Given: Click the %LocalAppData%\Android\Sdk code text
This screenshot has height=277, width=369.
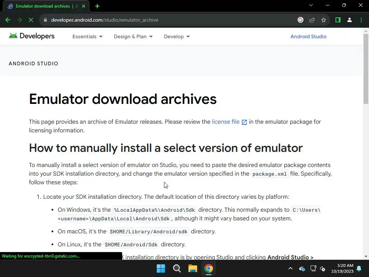Looking at the screenshot, I should click(154, 210).
